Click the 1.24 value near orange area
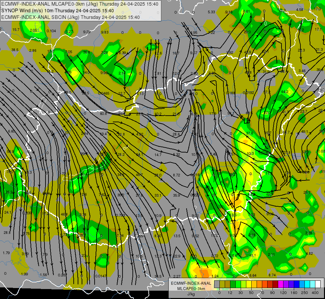This screenshot has width=325, height=299. click(x=215, y=276)
